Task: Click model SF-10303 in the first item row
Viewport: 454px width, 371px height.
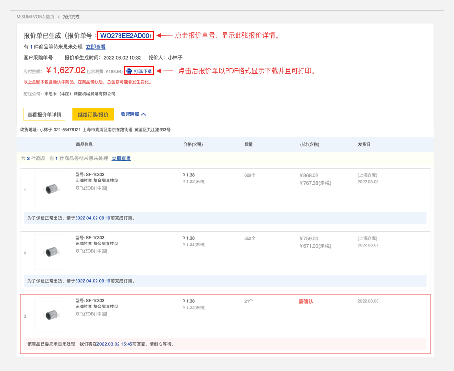Action: 90,175
